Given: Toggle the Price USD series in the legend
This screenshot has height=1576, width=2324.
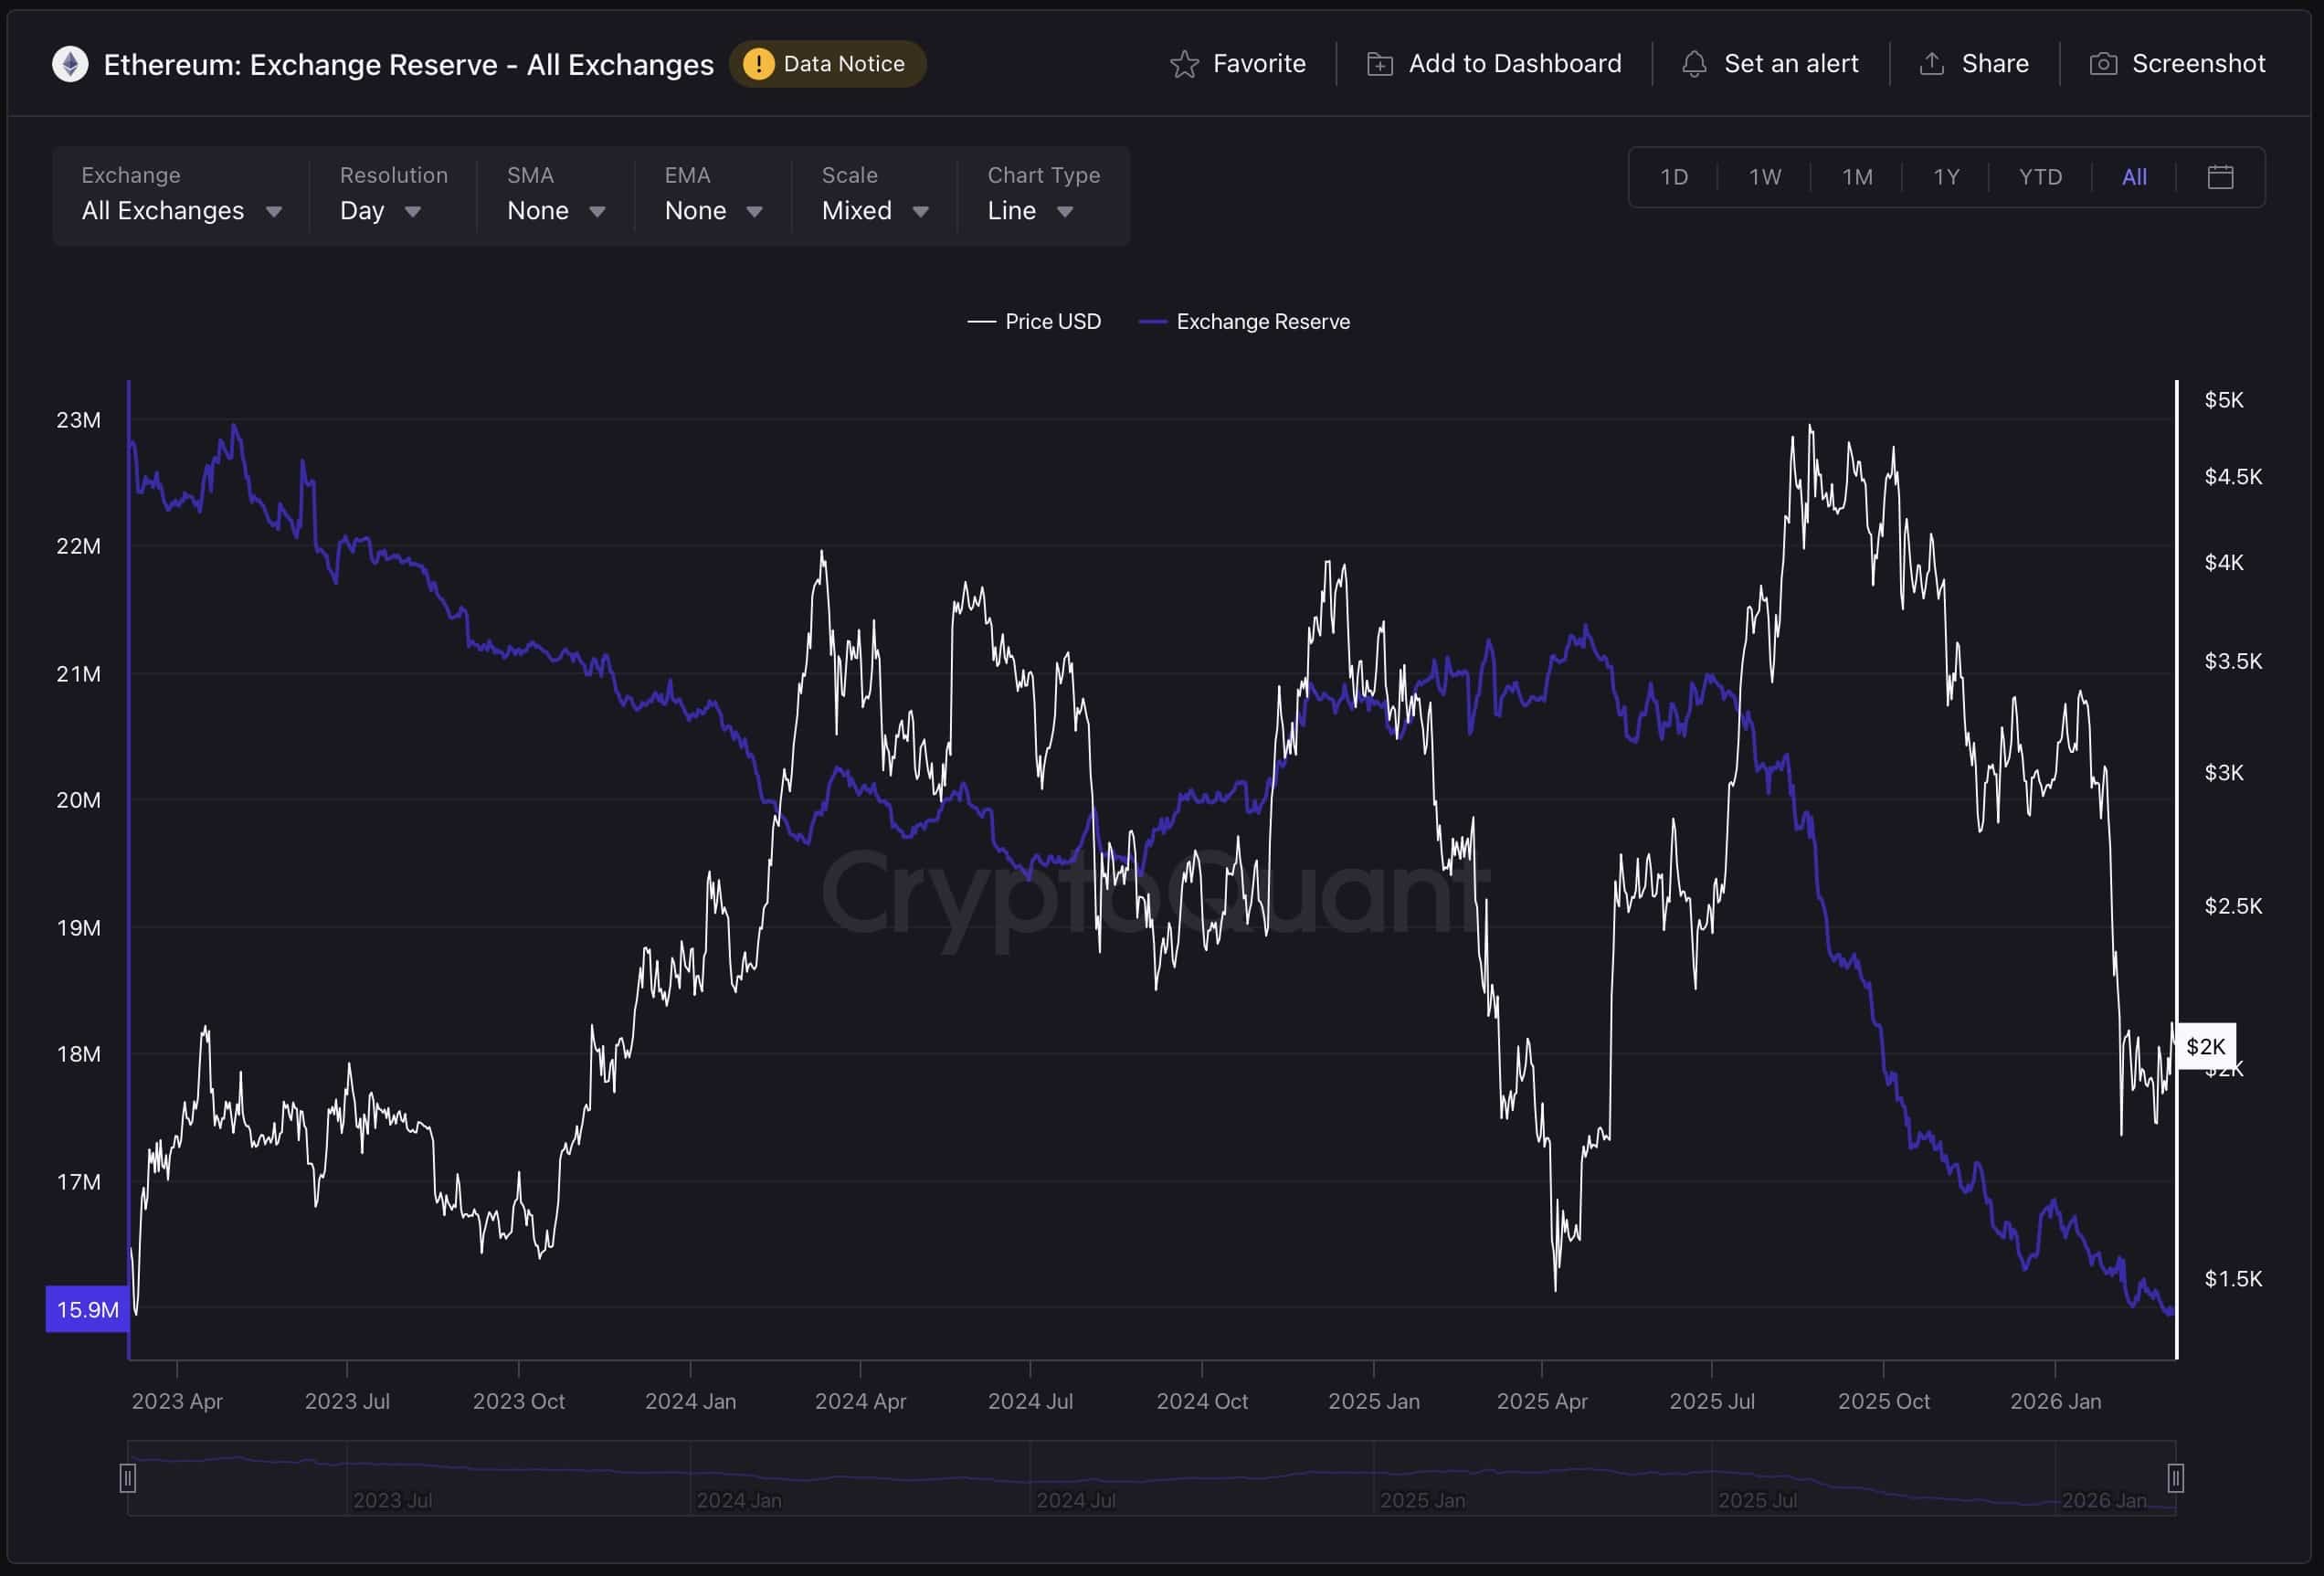Looking at the screenshot, I should click(x=1034, y=321).
